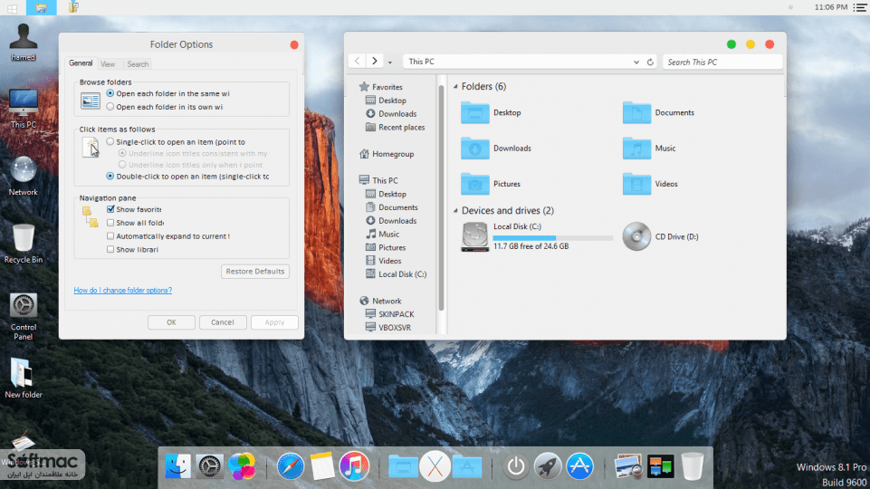Open the Downloads folder in Folders group

[x=497, y=149]
